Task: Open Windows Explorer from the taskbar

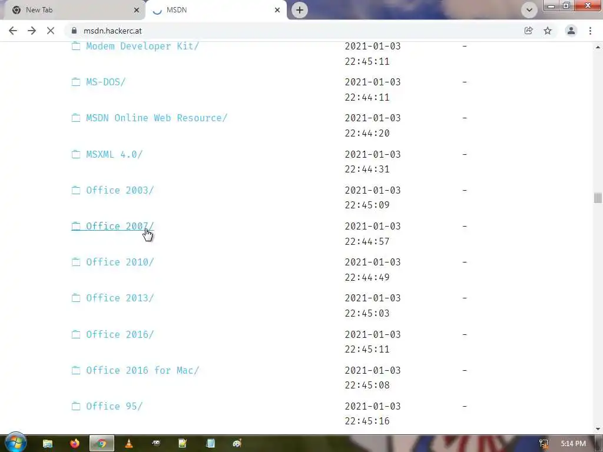Action: tap(48, 444)
